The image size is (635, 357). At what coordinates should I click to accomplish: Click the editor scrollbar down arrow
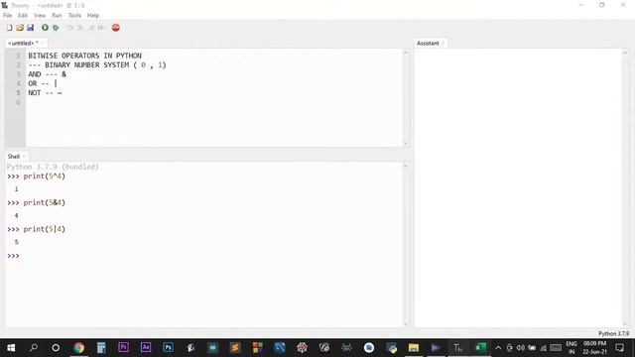(406, 143)
